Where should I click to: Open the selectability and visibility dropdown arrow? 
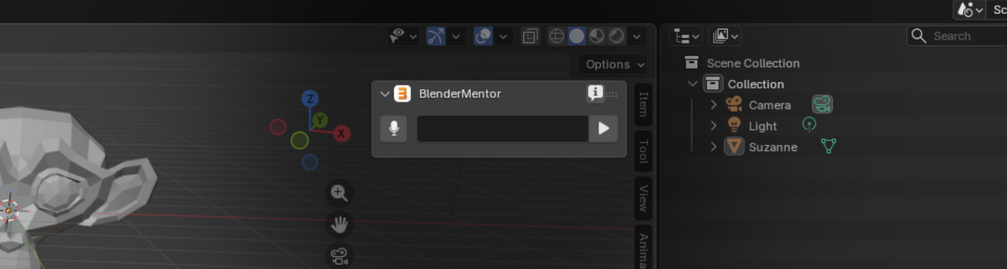click(413, 36)
